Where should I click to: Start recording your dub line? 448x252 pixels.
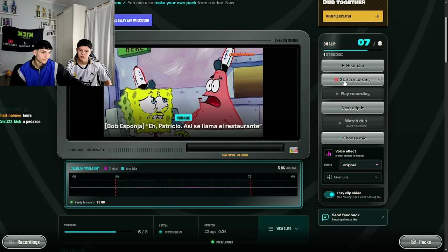pyautogui.click(x=352, y=79)
